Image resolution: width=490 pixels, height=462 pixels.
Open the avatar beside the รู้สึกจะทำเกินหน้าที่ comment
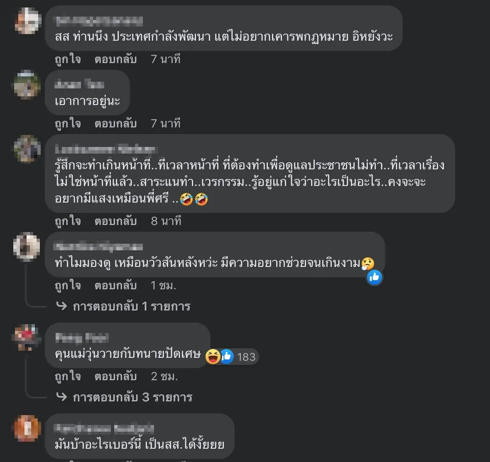click(x=27, y=149)
